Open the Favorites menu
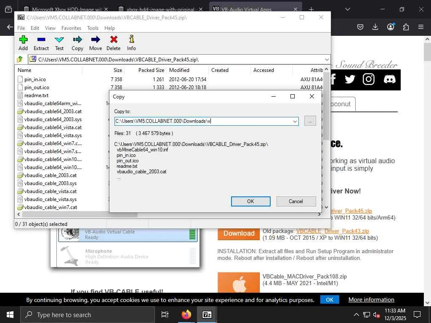The width and height of the screenshot is (431, 323). (71, 28)
